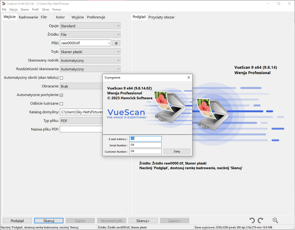Screen dimensions: 295x230
Task: Click the Skanuj+ button
Action: (x=143, y=221)
